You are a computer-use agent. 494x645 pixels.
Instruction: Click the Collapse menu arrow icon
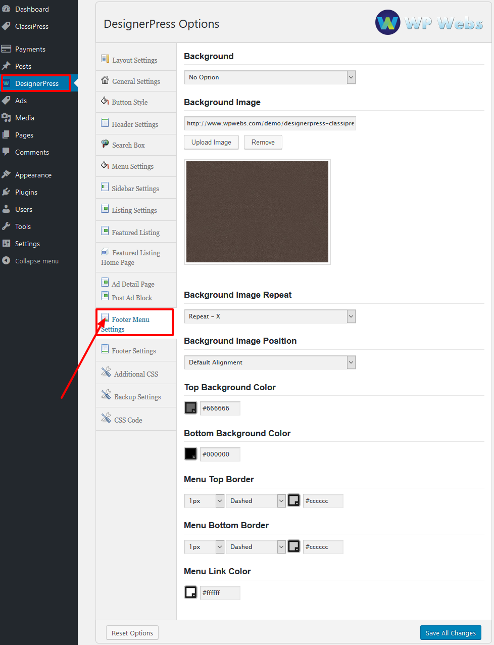(x=6, y=261)
